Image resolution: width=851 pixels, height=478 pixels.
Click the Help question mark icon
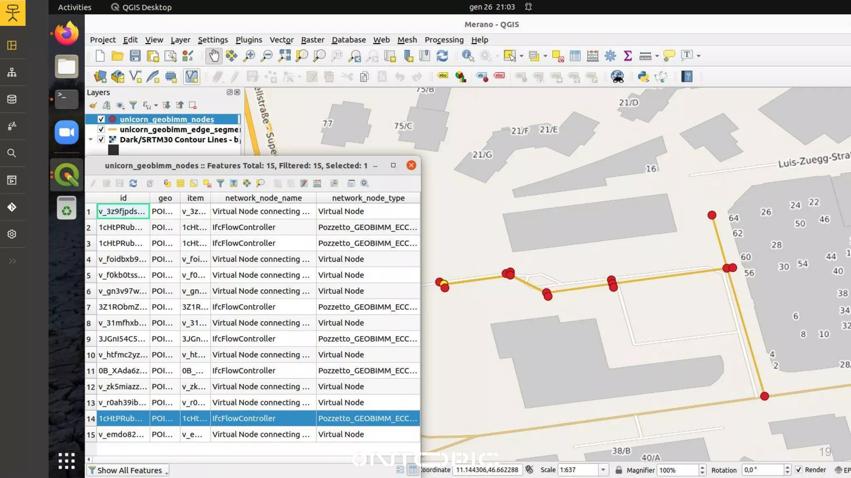(687, 77)
